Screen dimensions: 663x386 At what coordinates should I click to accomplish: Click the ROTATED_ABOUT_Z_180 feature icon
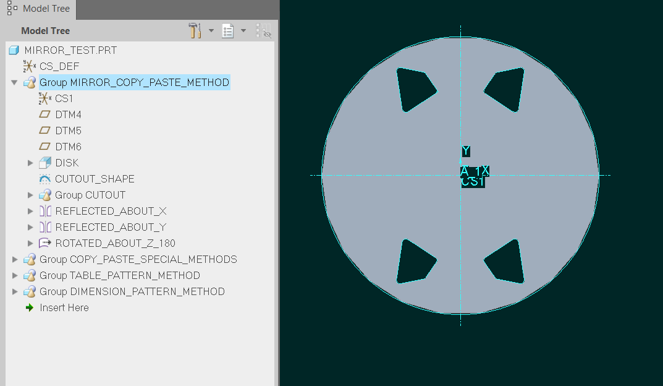pyautogui.click(x=44, y=243)
